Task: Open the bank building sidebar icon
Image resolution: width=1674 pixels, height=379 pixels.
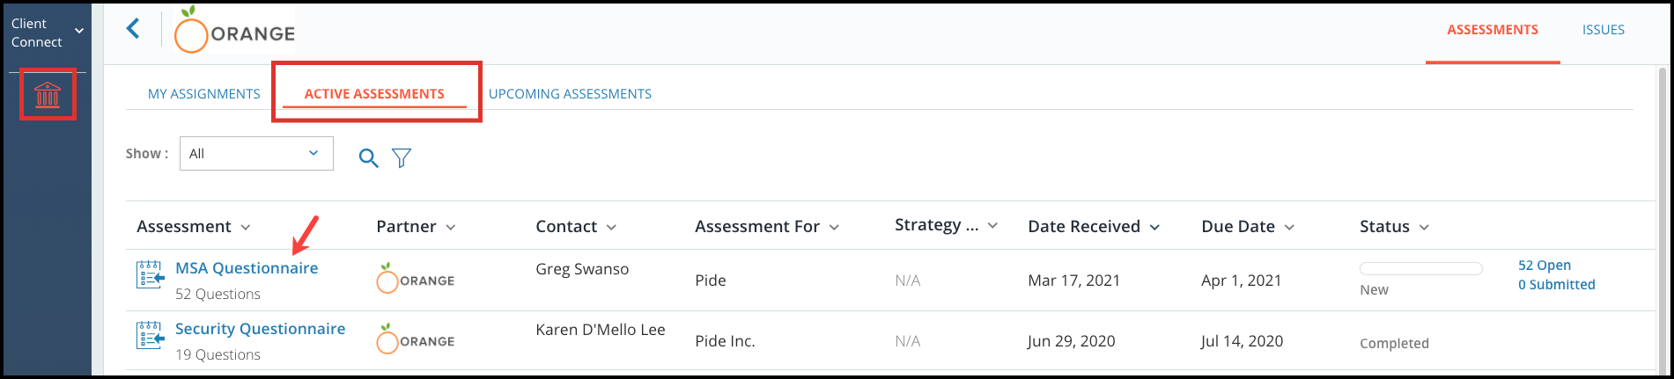Action: click(48, 94)
